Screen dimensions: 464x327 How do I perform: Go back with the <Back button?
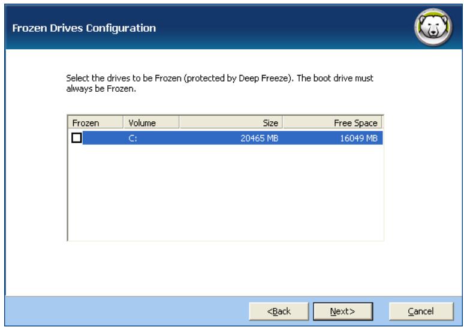(279, 311)
